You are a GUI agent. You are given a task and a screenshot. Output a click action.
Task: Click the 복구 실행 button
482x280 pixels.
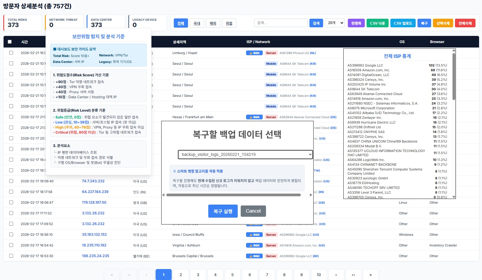coord(223,211)
